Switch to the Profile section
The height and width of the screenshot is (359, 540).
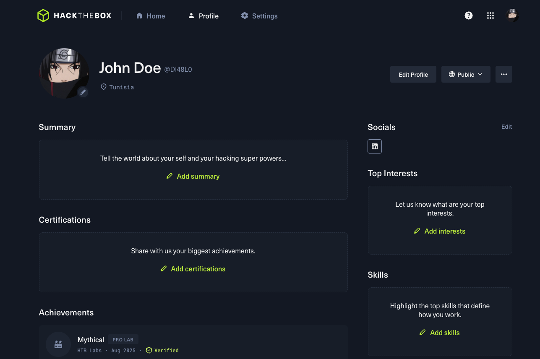click(x=203, y=16)
